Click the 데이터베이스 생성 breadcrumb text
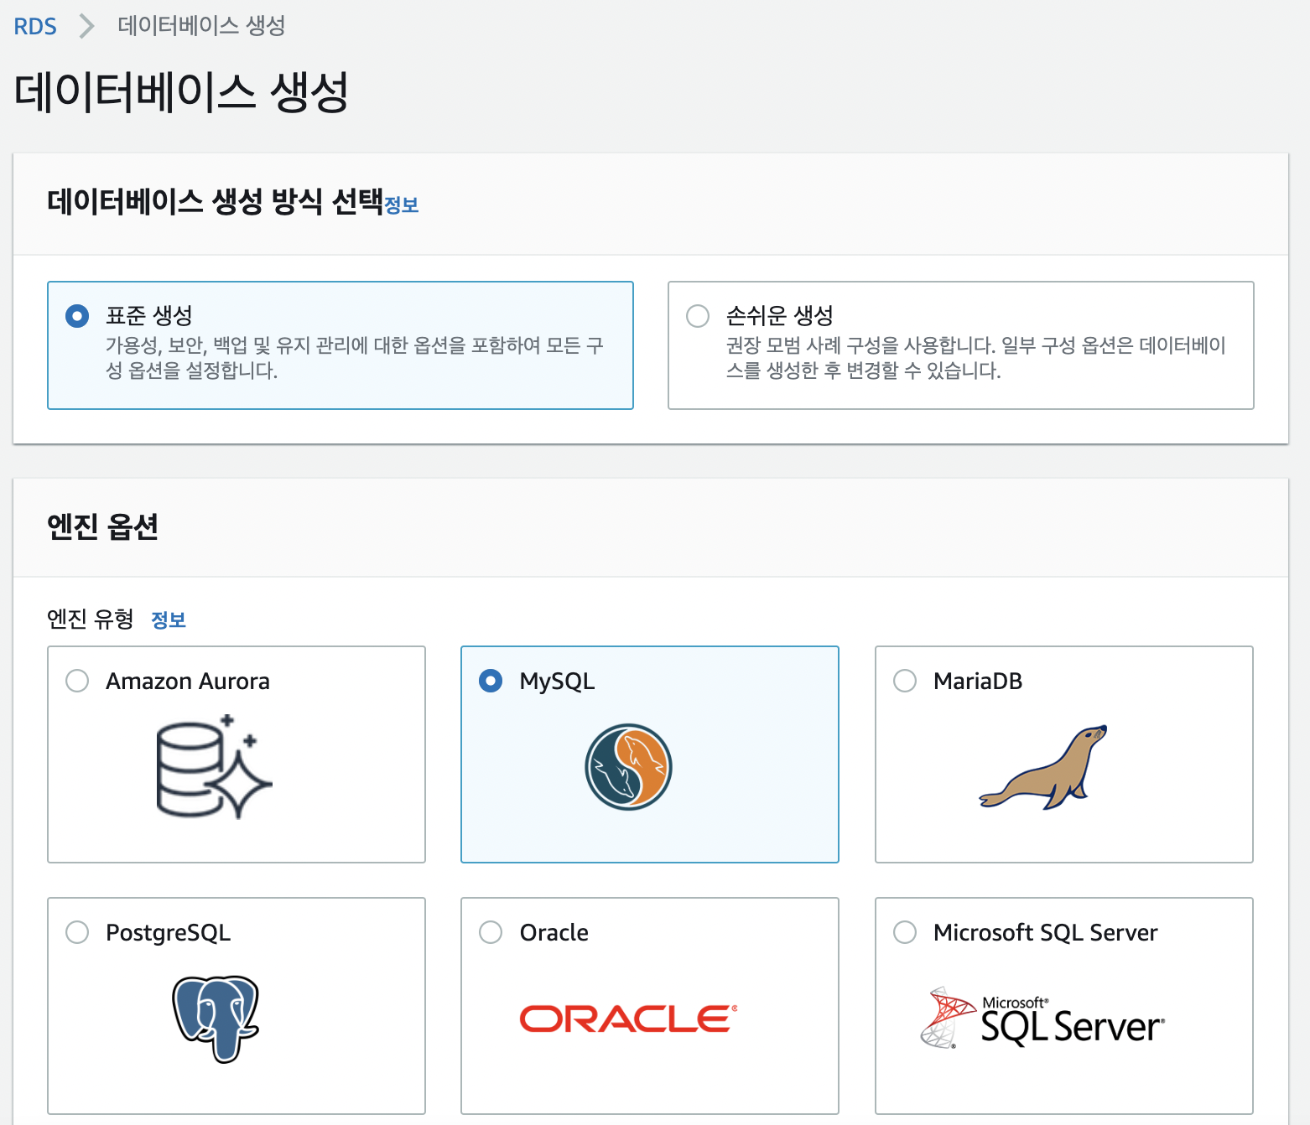 pos(201,26)
